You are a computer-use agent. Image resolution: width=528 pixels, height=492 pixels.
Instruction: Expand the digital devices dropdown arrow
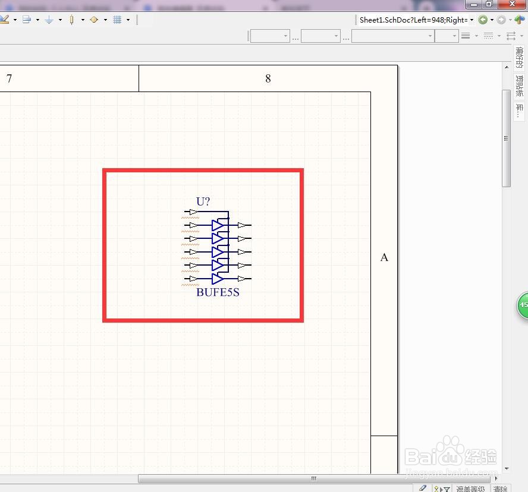tap(83, 20)
